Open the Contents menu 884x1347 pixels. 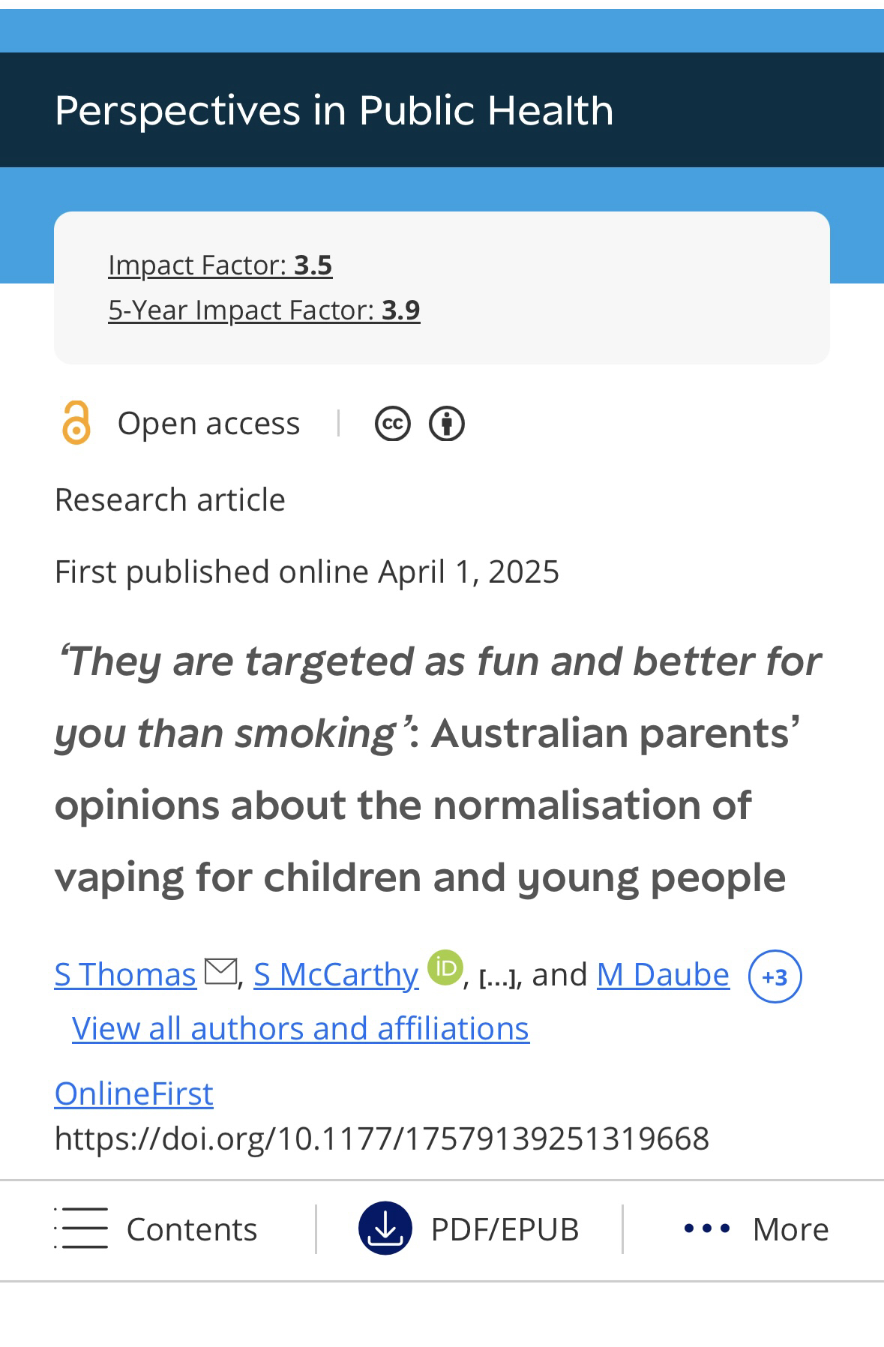pyautogui.click(x=191, y=1229)
